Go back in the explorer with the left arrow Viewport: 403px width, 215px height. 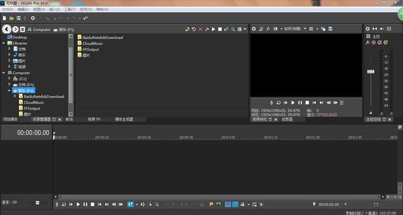click(x=6, y=29)
